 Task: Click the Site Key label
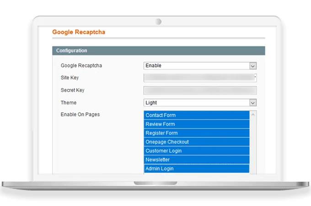[x=70, y=78]
